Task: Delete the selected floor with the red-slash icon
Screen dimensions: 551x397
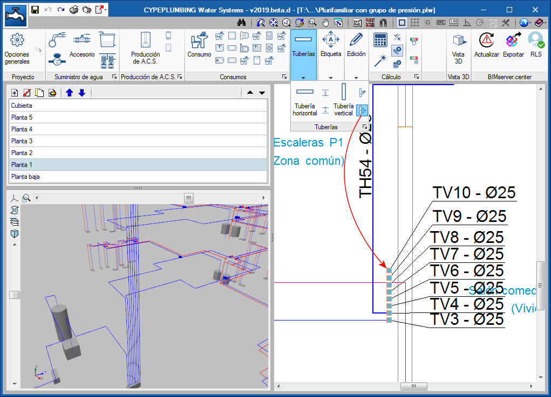Action: click(26, 93)
